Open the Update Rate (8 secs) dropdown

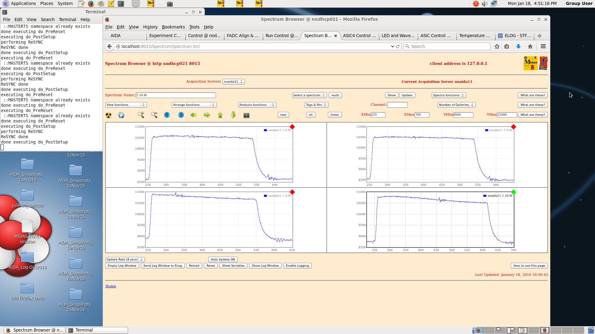point(125,259)
